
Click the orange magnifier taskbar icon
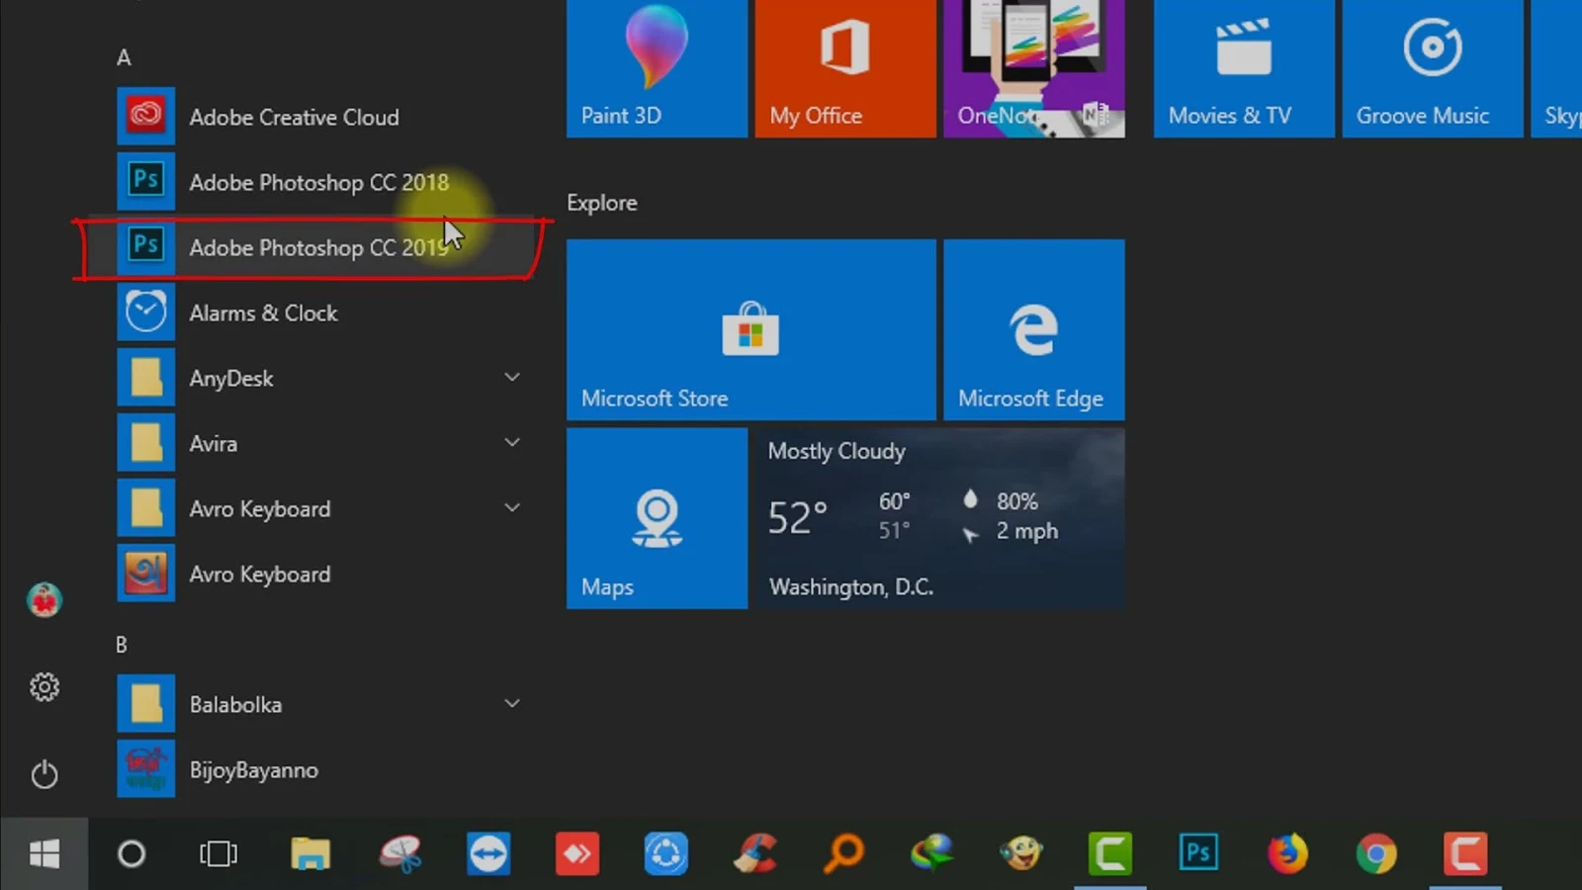click(843, 853)
